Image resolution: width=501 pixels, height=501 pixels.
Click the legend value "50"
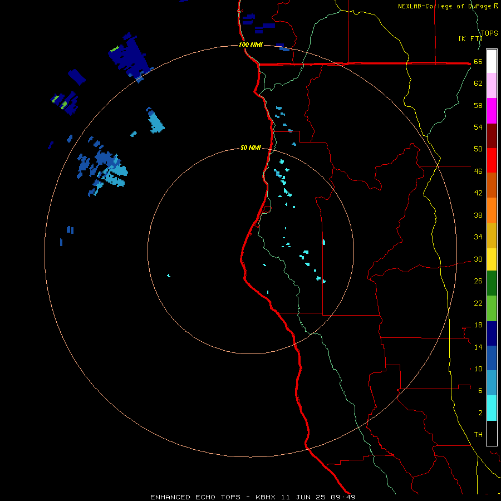(x=478, y=149)
